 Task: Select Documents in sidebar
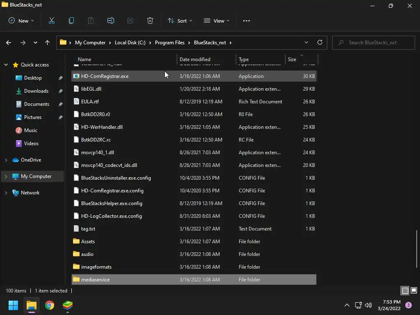pos(37,104)
